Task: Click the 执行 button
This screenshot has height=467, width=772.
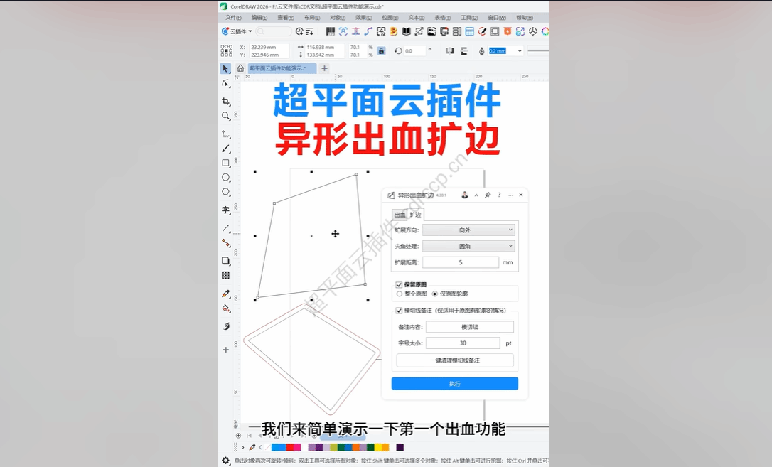Action: (x=455, y=384)
